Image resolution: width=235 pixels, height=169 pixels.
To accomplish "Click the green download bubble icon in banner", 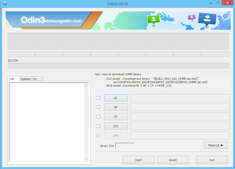I will (x=153, y=20).
